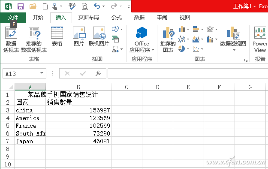Insert a column chart icon
The height and width of the screenshot is (169, 268).
pos(182,29)
